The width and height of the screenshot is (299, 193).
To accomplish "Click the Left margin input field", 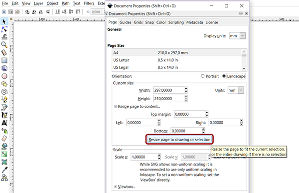I will point(142,123).
